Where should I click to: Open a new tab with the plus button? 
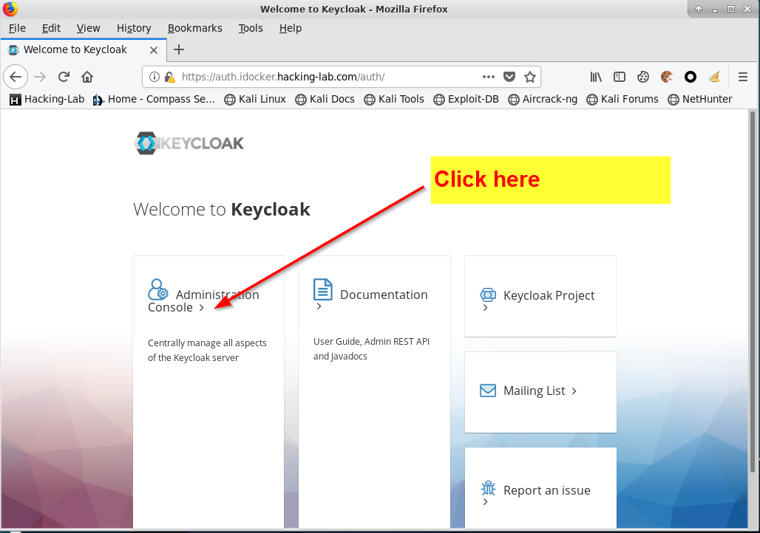[179, 49]
